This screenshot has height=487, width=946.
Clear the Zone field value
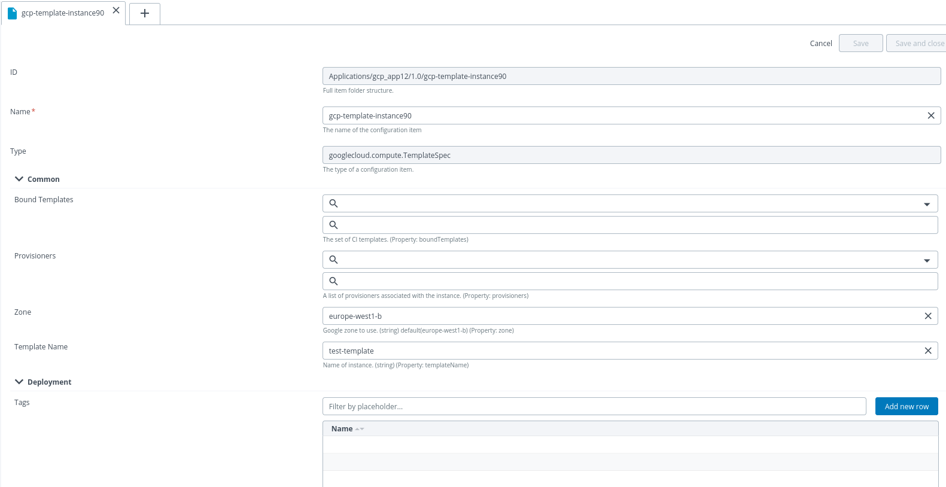[x=927, y=316]
